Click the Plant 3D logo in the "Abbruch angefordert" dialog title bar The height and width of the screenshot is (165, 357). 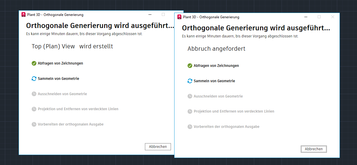(x=179, y=17)
